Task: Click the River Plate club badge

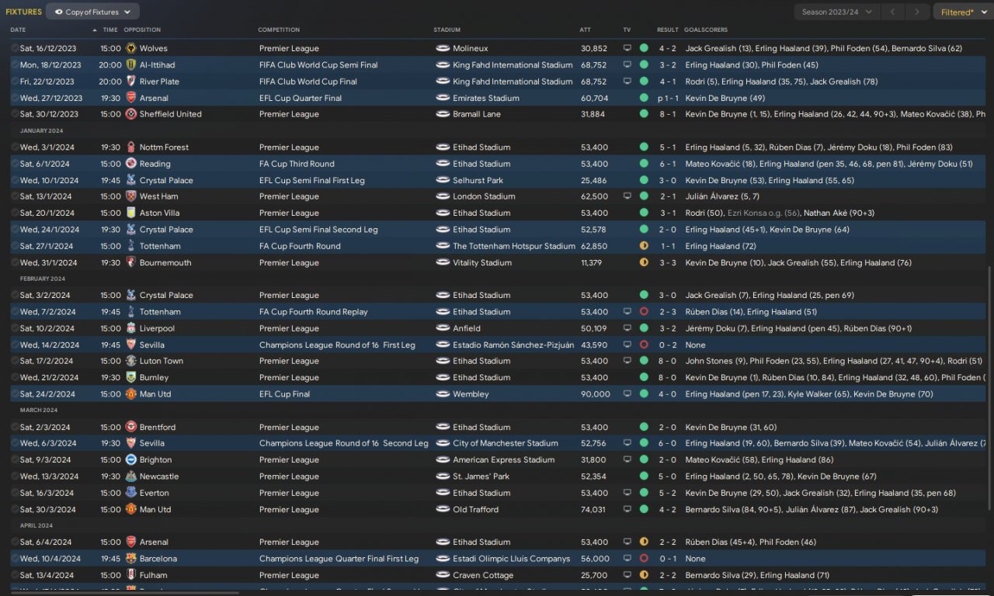Action: [131, 81]
